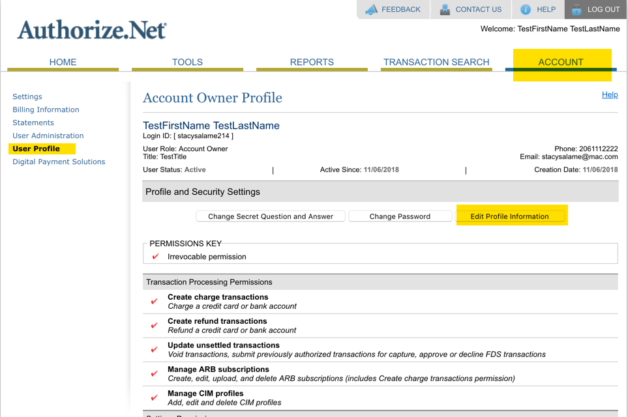This screenshot has width=628, height=417.
Task: Click the checkmark for Create charge transactions
Action: (154, 301)
